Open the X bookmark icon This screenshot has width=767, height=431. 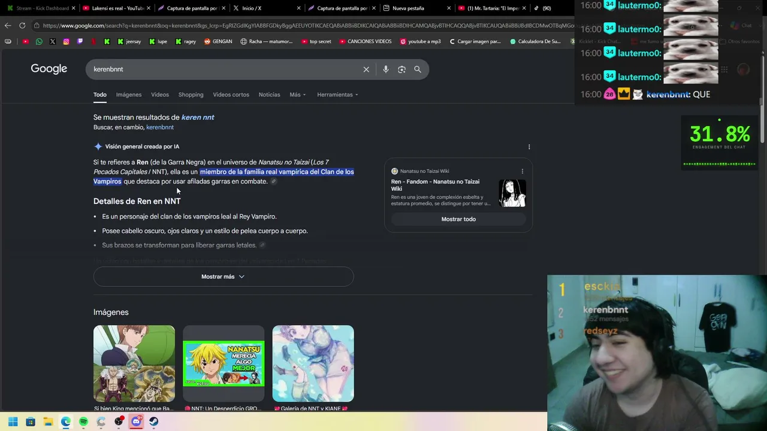pyautogui.click(x=53, y=41)
